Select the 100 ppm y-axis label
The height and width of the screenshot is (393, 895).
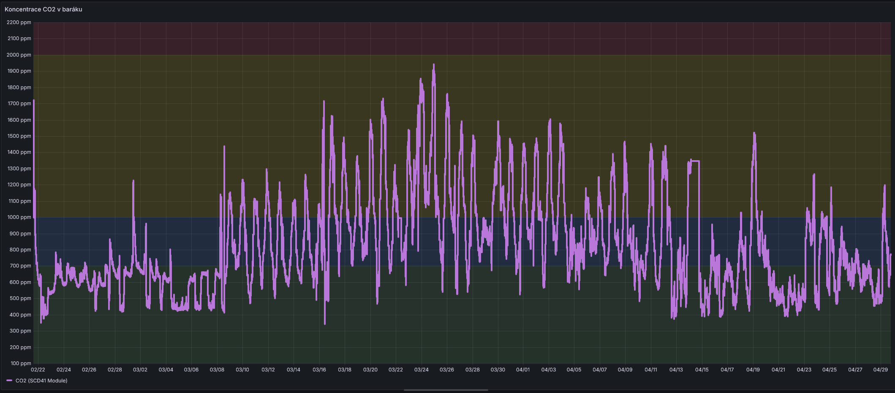[21, 363]
